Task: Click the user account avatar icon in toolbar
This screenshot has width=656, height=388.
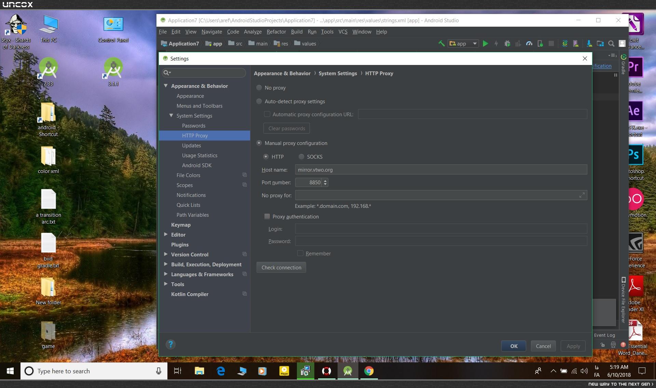Action: (x=622, y=43)
